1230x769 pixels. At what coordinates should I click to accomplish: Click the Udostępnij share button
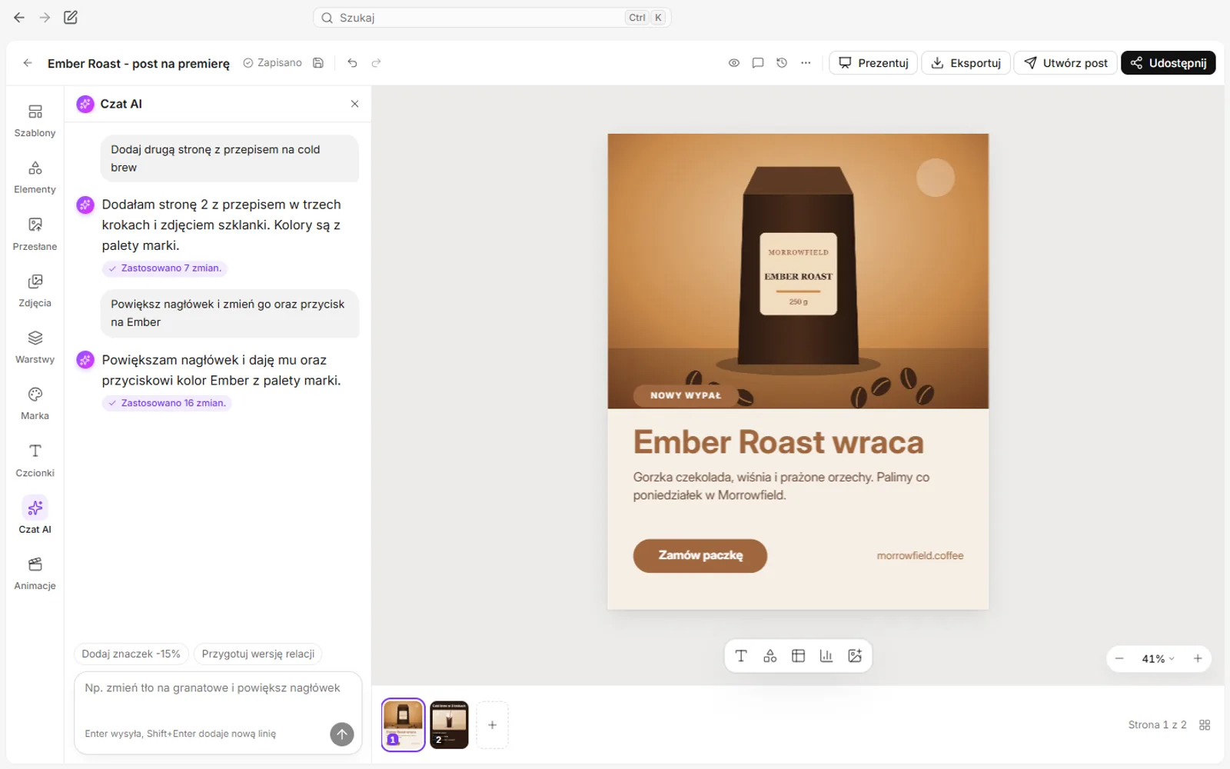pos(1168,63)
